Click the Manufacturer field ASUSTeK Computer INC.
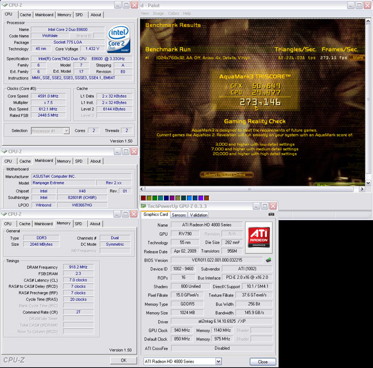This screenshot has height=368, width=373. coord(81,176)
